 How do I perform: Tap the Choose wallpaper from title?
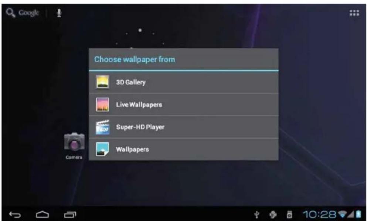click(135, 59)
